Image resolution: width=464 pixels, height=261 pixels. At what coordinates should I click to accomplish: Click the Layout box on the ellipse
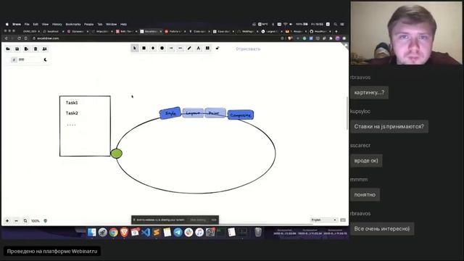[x=193, y=113]
